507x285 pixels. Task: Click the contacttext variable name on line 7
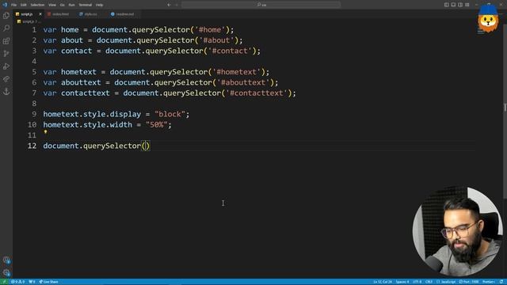(86, 93)
